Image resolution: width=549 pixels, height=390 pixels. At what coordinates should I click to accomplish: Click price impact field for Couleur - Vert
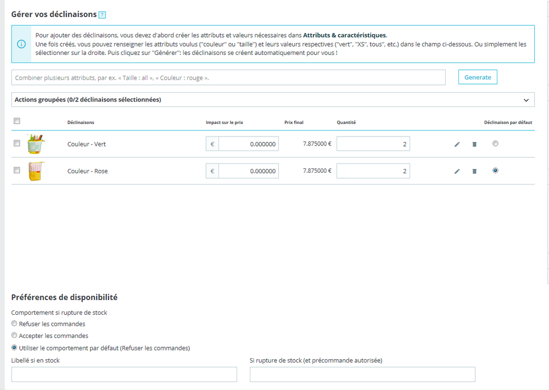coord(249,144)
